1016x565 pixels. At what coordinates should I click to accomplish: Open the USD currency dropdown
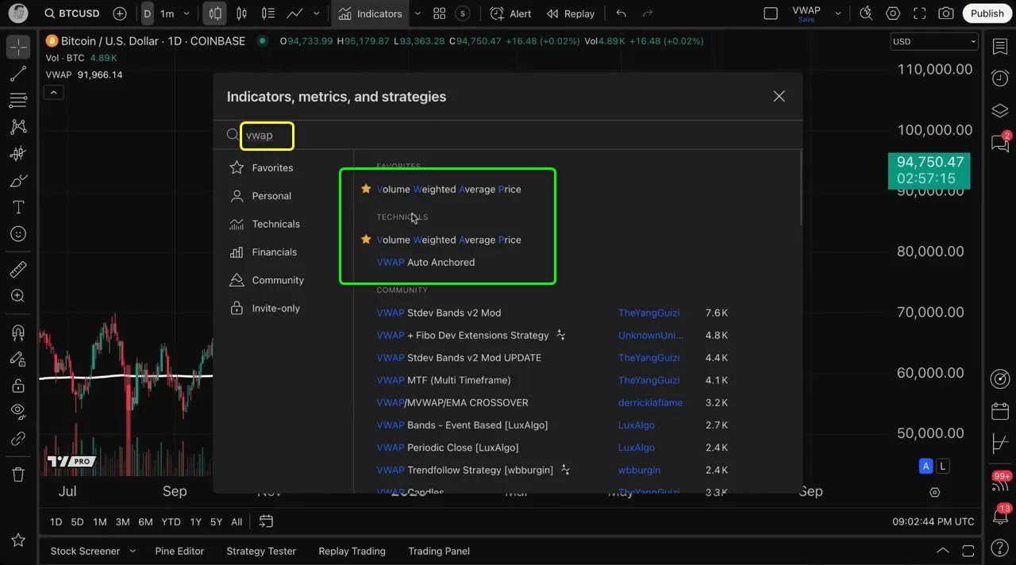[x=933, y=41]
